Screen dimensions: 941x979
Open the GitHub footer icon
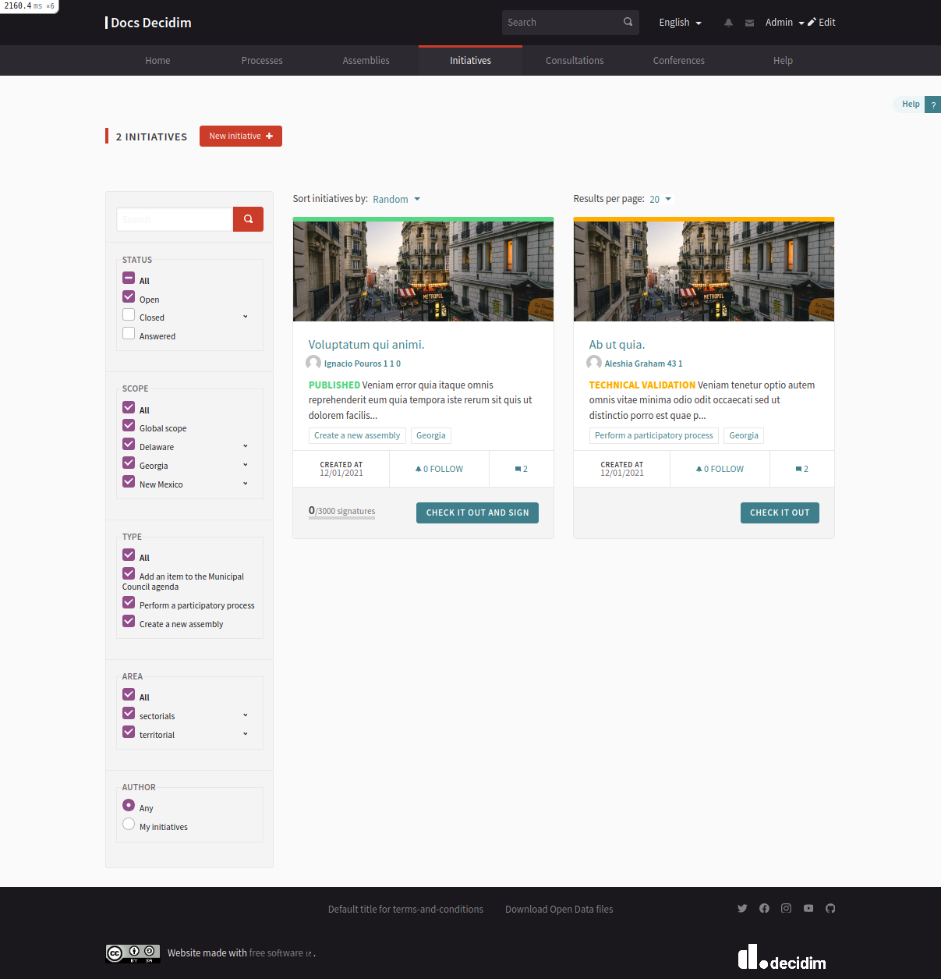tap(830, 908)
